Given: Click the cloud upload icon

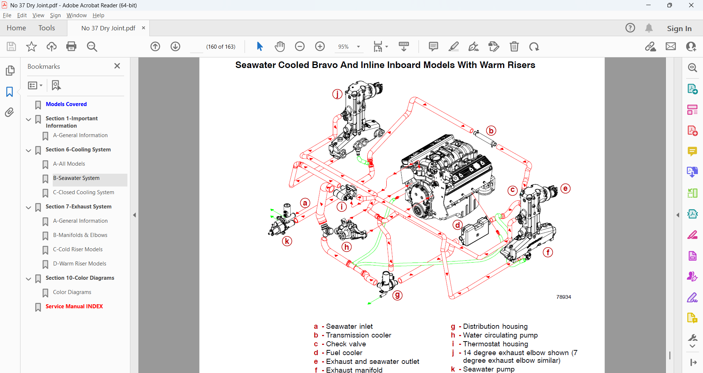Looking at the screenshot, I should 52,46.
